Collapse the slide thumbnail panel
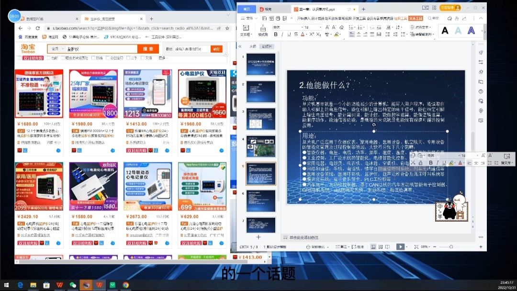 click(240, 46)
